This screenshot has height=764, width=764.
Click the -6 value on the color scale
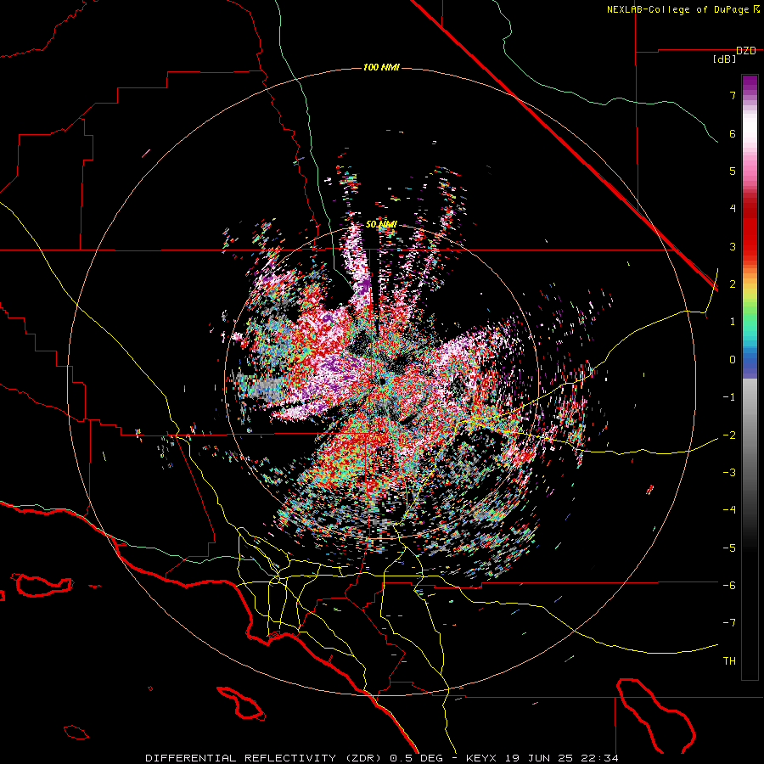click(x=729, y=586)
